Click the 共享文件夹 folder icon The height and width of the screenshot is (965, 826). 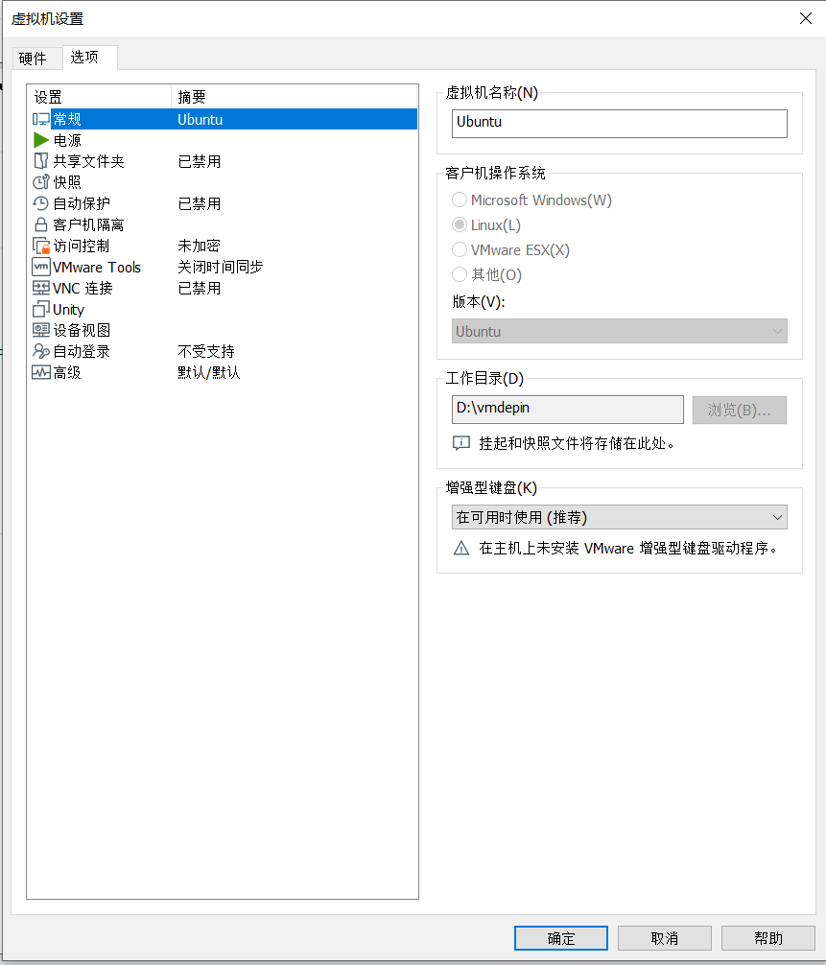[40, 161]
